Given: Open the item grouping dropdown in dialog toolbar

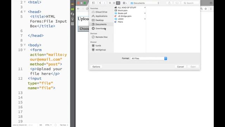Looking at the screenshot, I should pyautogui.click(x=125, y=3).
